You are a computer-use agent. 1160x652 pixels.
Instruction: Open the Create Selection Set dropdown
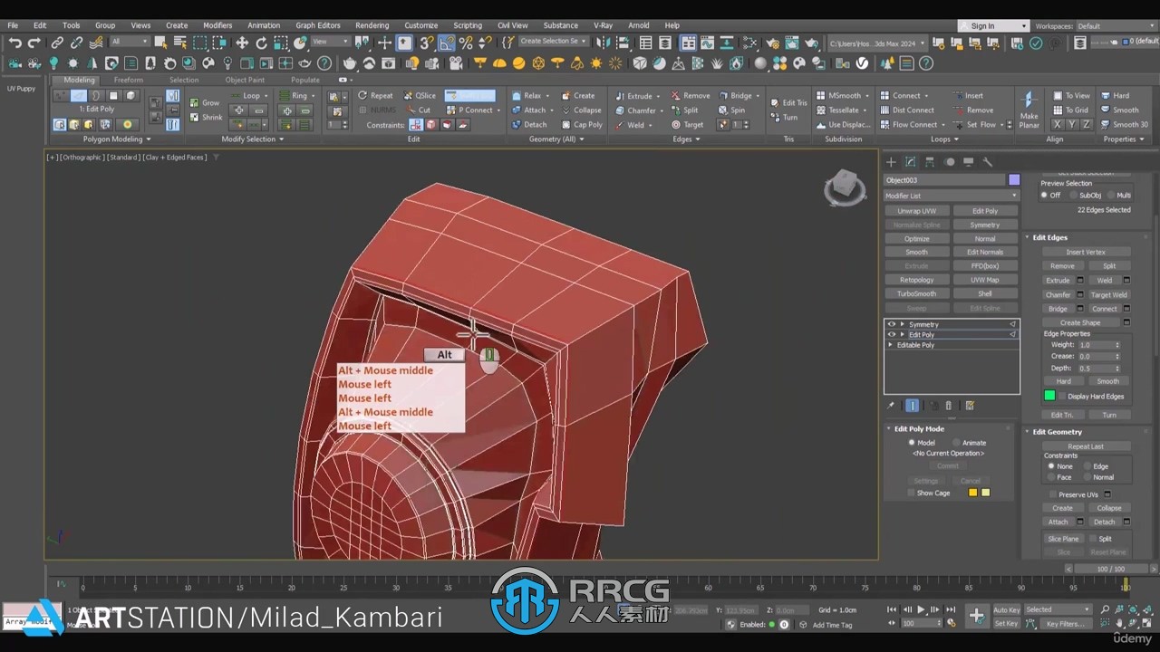pyautogui.click(x=553, y=42)
